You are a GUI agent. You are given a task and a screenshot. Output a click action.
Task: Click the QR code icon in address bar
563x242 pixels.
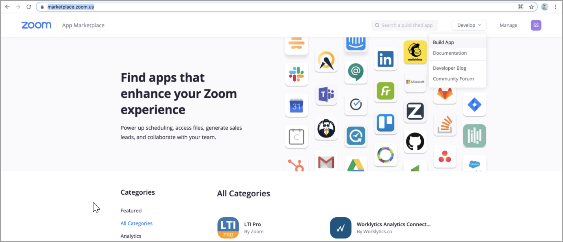pyautogui.click(x=520, y=7)
